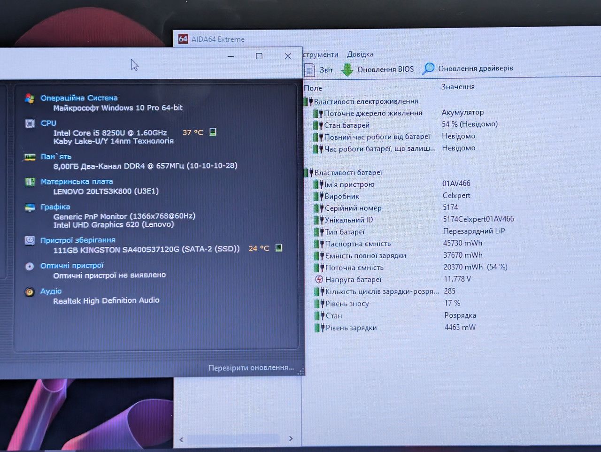Select the value 5174Celxpert01AV466
This screenshot has width=601, height=452.
point(478,219)
